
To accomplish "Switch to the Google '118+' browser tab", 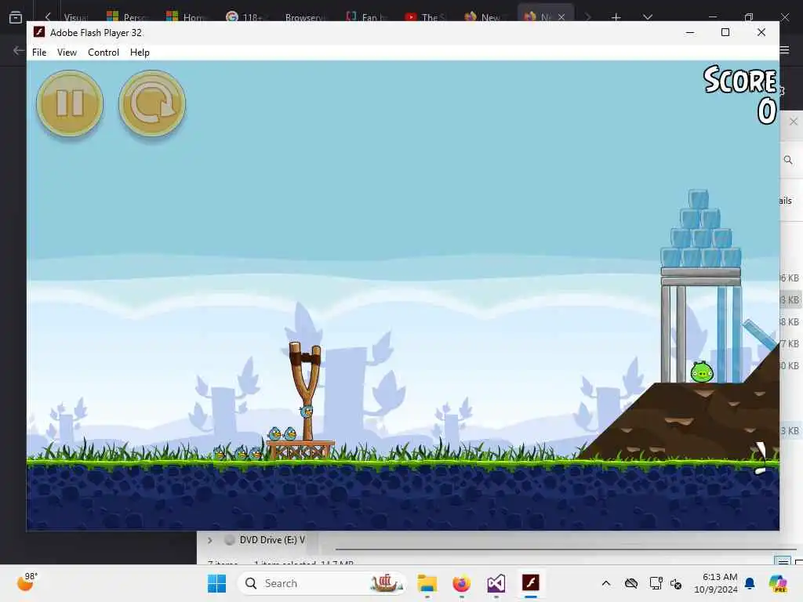I will pyautogui.click(x=245, y=17).
